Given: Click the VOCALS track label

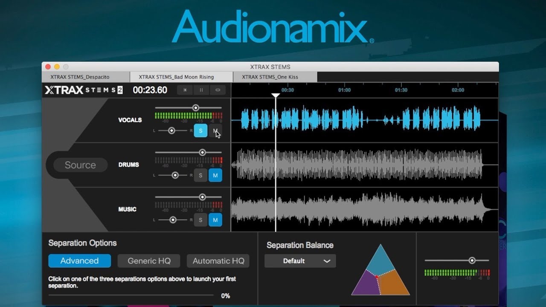Looking at the screenshot, I should coord(130,120).
